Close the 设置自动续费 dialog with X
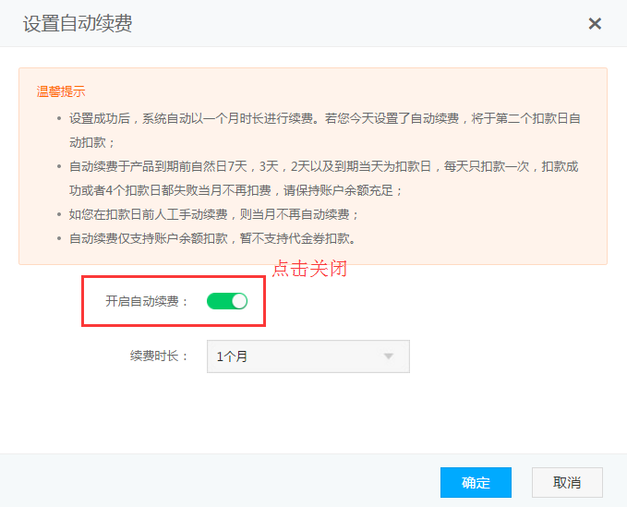 click(x=595, y=24)
